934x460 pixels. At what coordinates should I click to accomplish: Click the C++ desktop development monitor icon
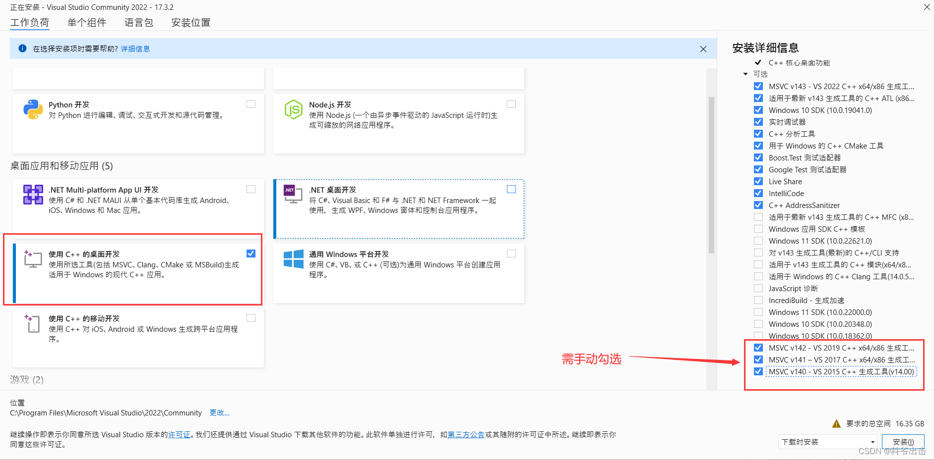coord(33,259)
